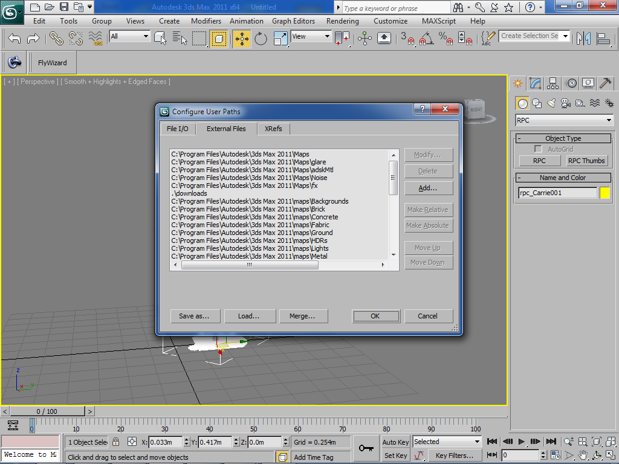
Task: Select the Cameras category icon
Action: coord(566,103)
